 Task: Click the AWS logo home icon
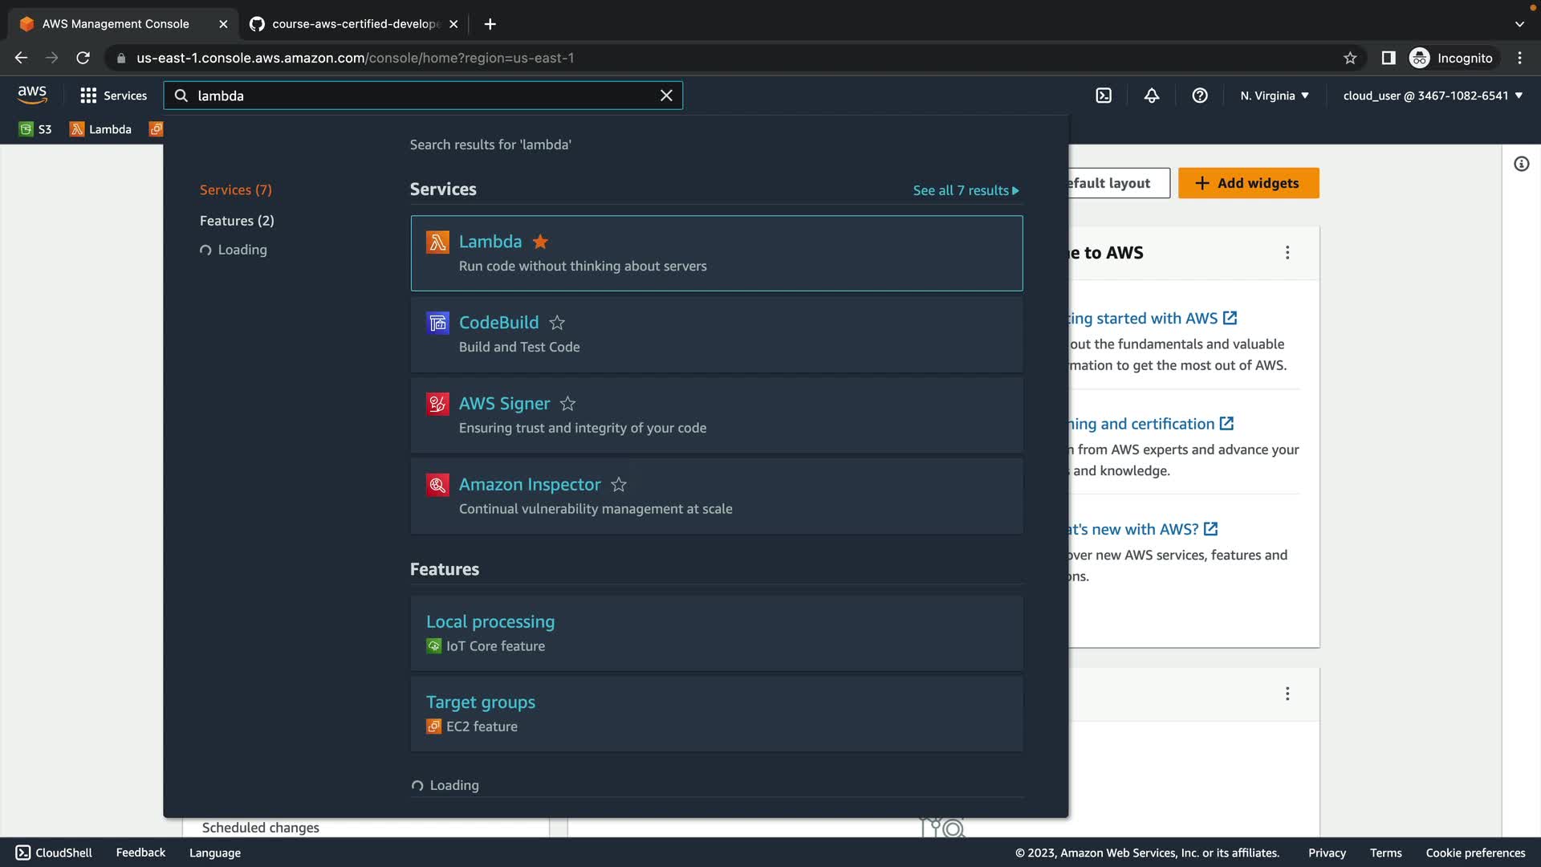32,95
